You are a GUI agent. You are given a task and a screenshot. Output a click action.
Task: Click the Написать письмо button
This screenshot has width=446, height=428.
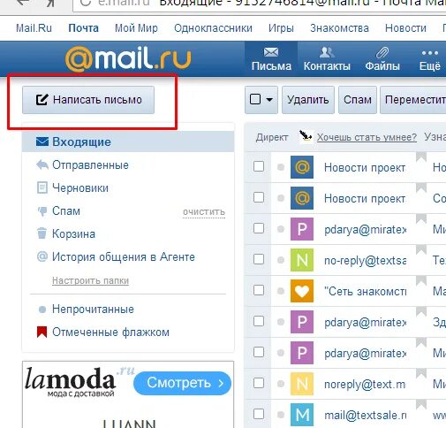click(88, 100)
